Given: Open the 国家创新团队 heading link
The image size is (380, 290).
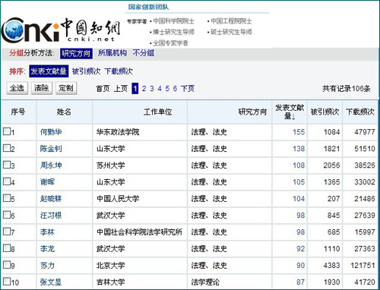Looking at the screenshot, I should pyautogui.click(x=148, y=7).
